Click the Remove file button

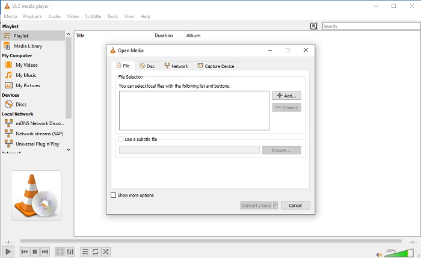[286, 108]
